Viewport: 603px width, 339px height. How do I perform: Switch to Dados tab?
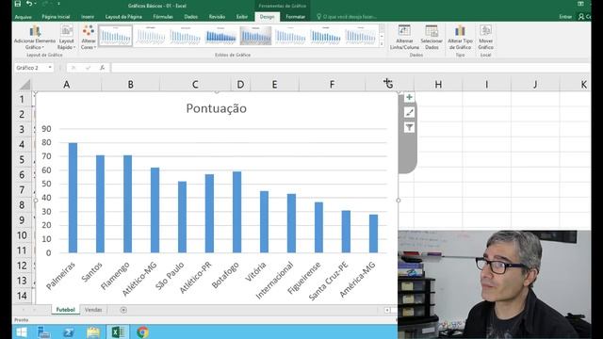[190, 17]
